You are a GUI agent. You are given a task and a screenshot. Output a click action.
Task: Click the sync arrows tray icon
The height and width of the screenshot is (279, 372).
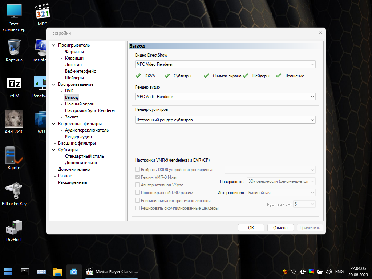coord(303,272)
